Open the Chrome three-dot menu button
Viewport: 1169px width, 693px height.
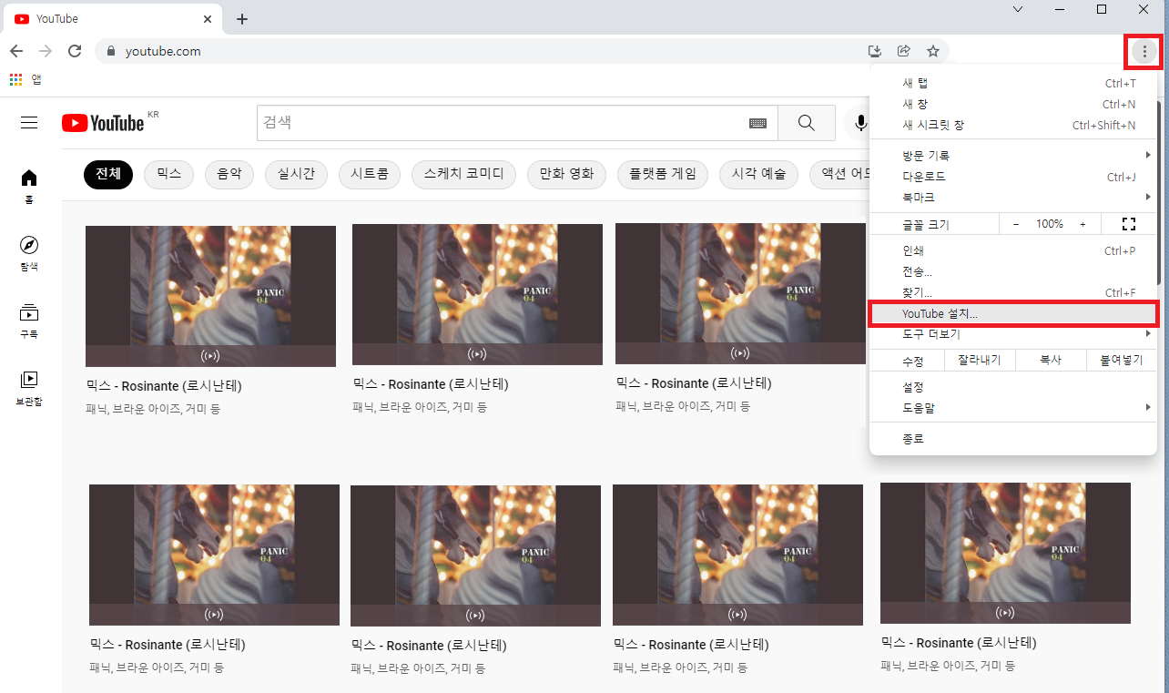tap(1144, 52)
